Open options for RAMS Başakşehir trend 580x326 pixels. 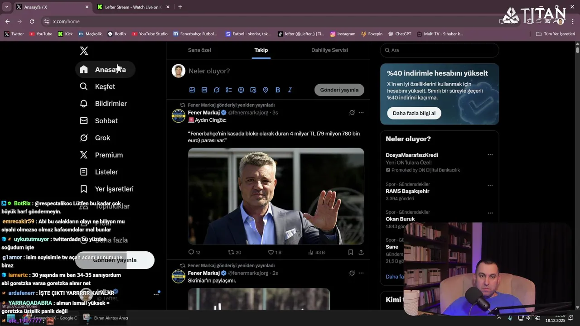point(490,185)
